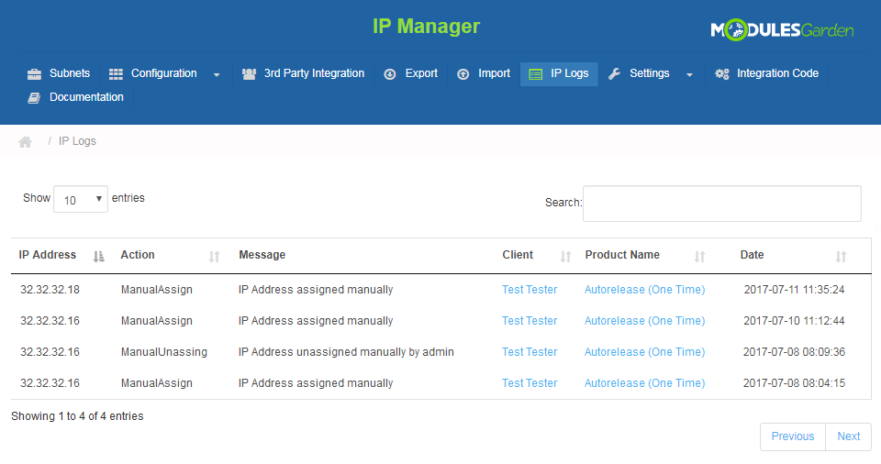Click the IP Logs list icon
Viewport: 881px width, 464px height.
pos(536,74)
